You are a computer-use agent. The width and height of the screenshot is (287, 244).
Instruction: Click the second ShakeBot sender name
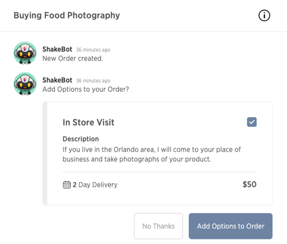(x=57, y=80)
